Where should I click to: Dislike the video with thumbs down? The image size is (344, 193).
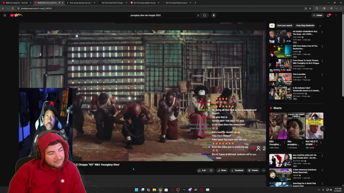211,170
